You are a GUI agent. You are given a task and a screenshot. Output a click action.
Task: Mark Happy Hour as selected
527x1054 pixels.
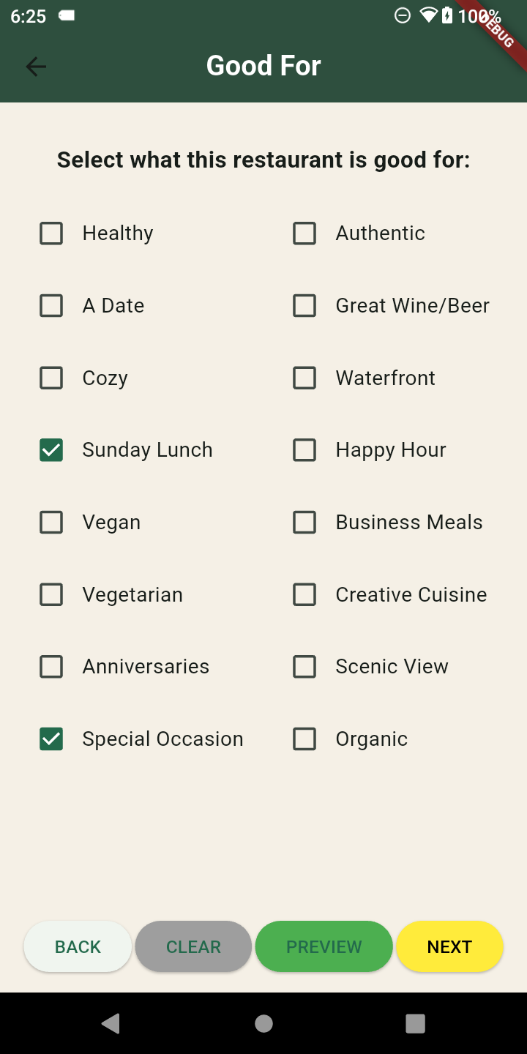[x=304, y=450]
